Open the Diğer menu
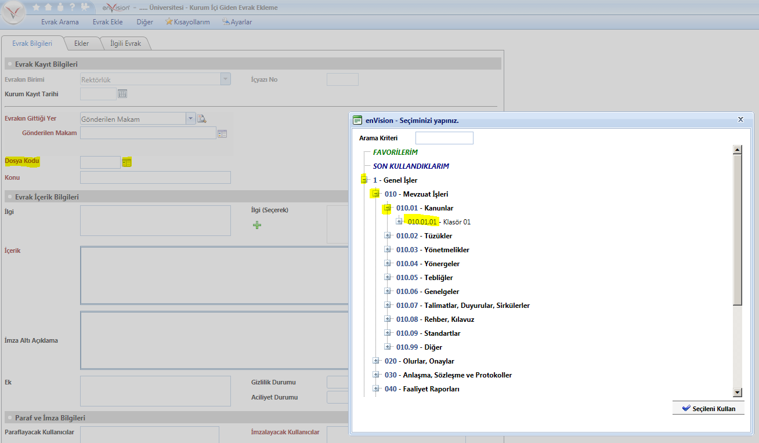The height and width of the screenshot is (443, 759). 144,22
